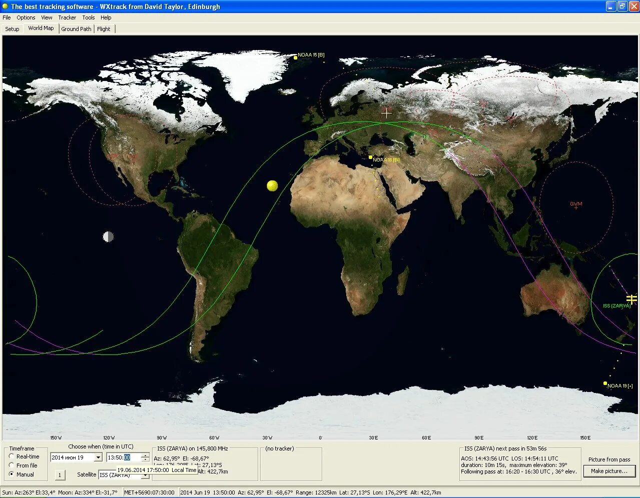Viewport: 640px width, 498px height.
Task: Switch to the Ground Path tab
Action: tap(76, 28)
